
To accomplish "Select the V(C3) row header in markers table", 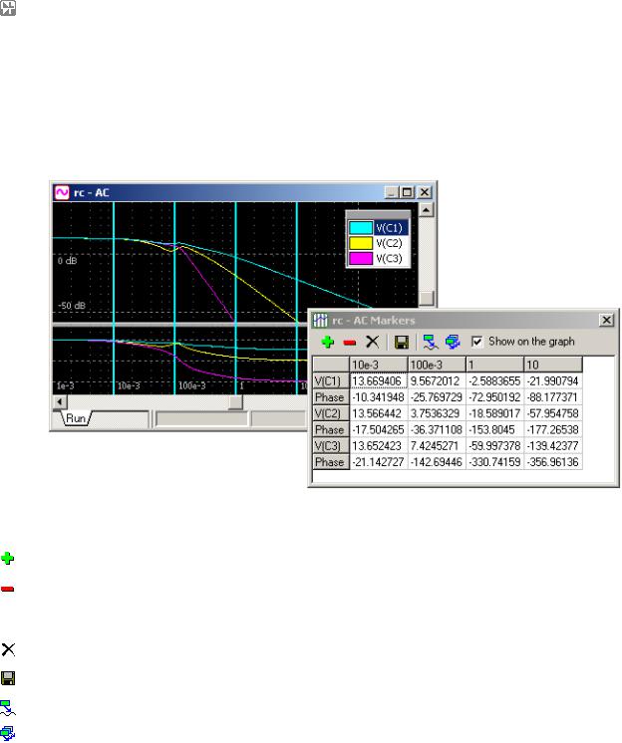I will (x=331, y=445).
